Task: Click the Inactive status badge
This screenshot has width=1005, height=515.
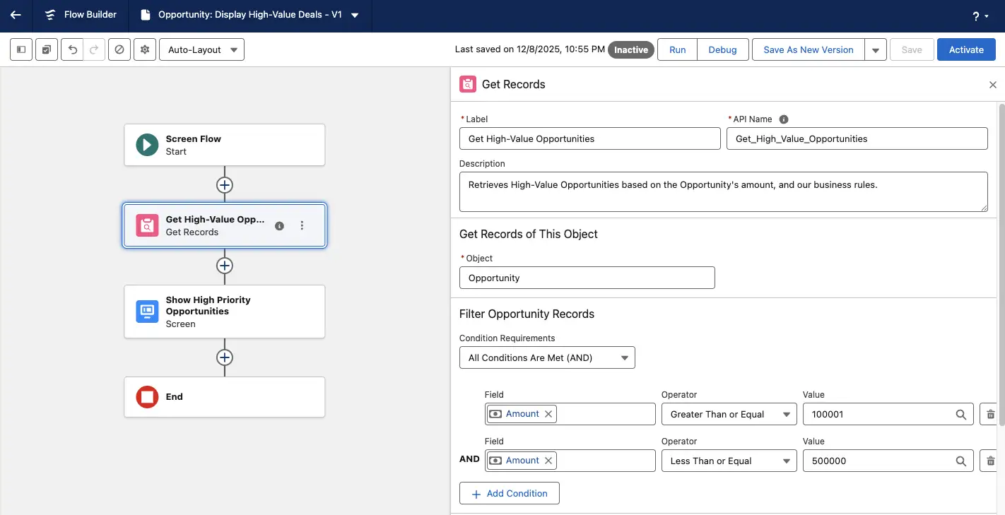Action: point(631,49)
